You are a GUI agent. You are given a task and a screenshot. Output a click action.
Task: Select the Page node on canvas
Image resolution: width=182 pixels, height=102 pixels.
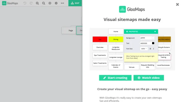69,30
